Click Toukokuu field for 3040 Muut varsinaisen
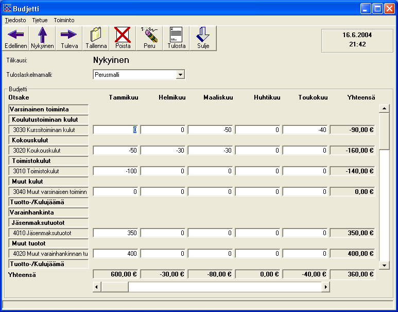This screenshot has height=312, width=398. 305,192
